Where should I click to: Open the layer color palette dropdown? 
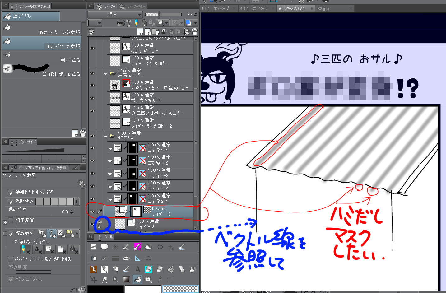pyautogui.click(x=95, y=23)
